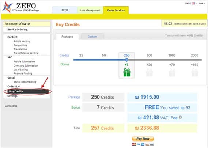Click the gift icon under +20 bonus
208x148 pixels.
(150, 72)
